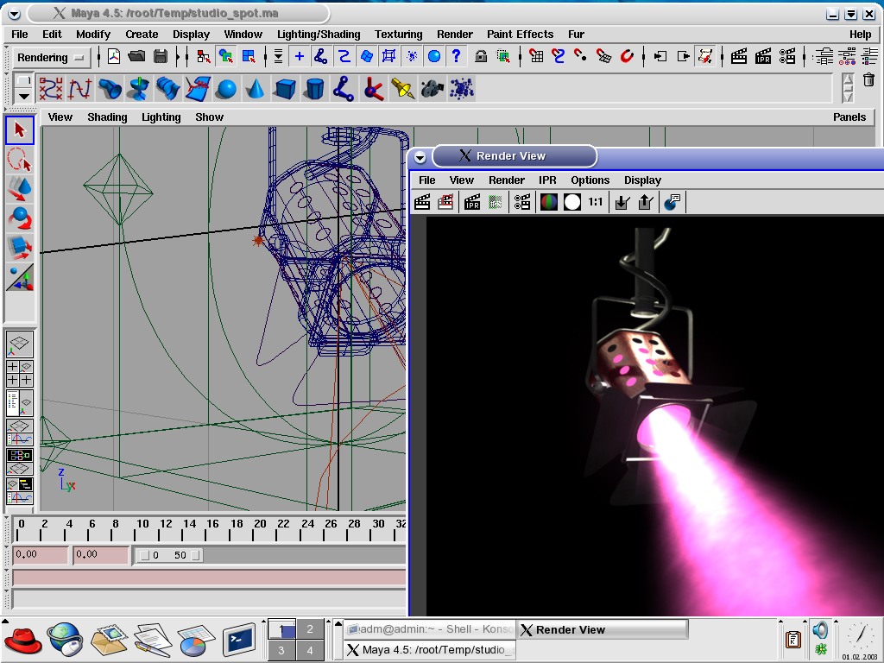
Task: Remove image from Render View
Action: [x=646, y=202]
